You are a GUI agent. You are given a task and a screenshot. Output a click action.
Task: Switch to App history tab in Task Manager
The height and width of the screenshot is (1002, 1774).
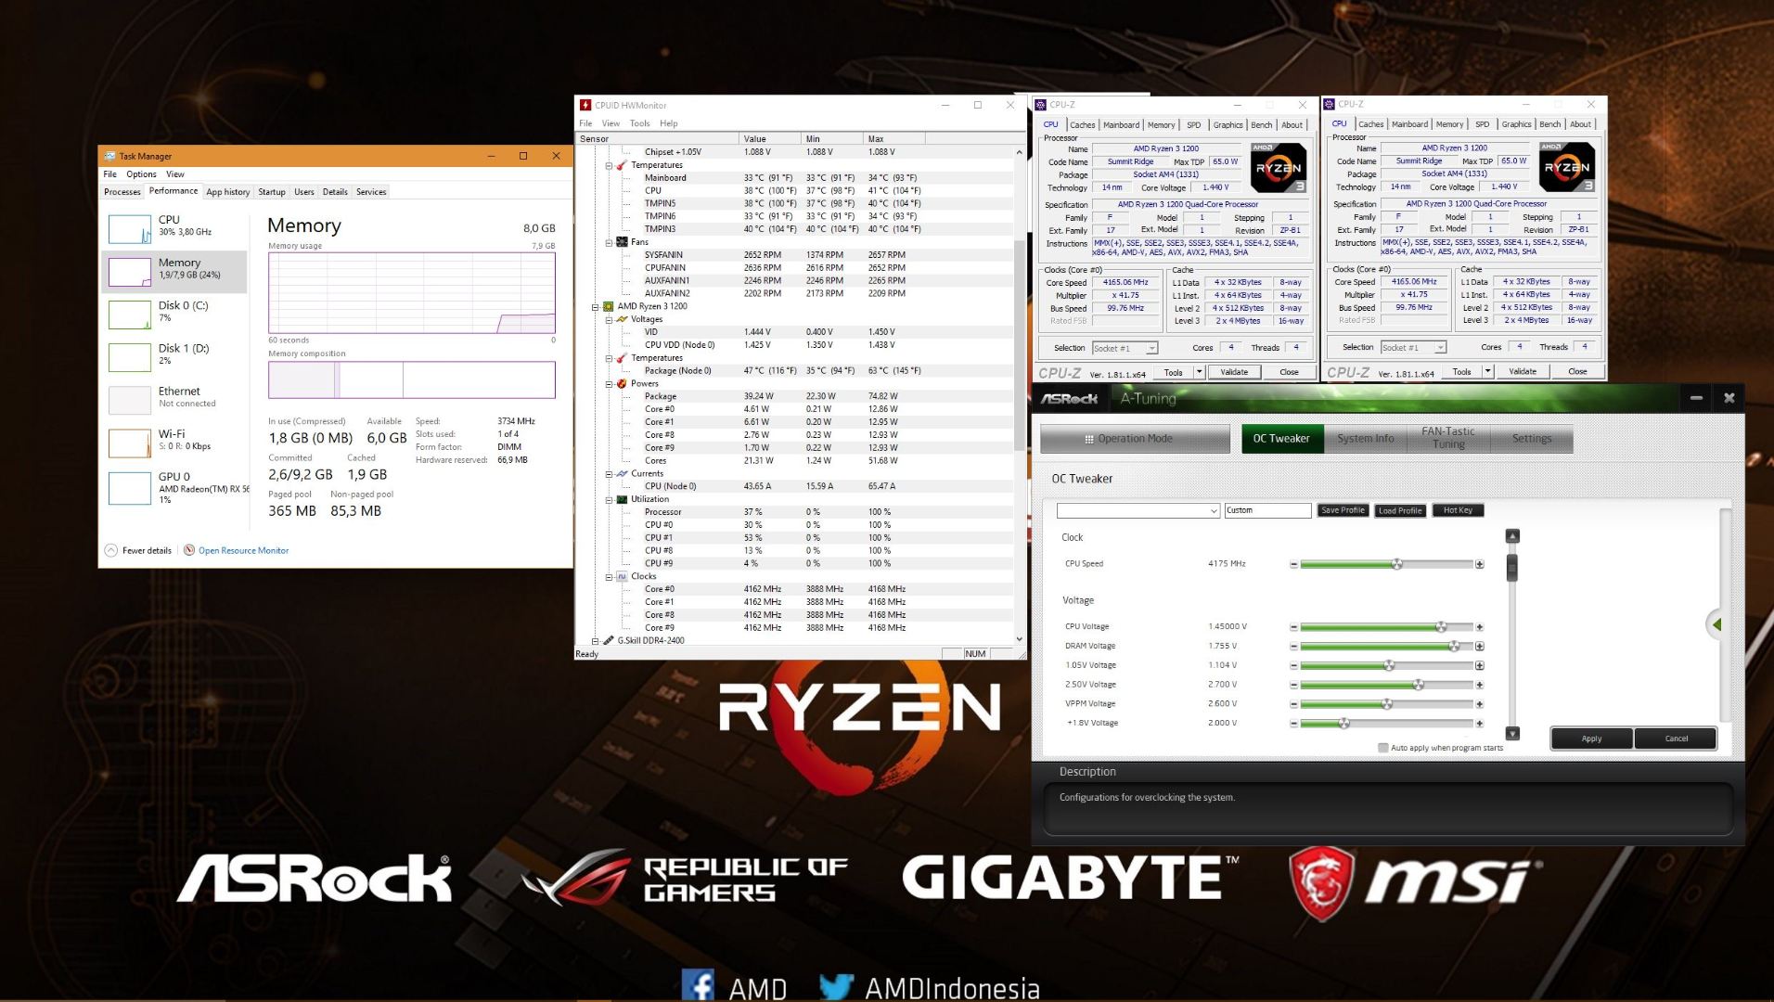click(228, 192)
